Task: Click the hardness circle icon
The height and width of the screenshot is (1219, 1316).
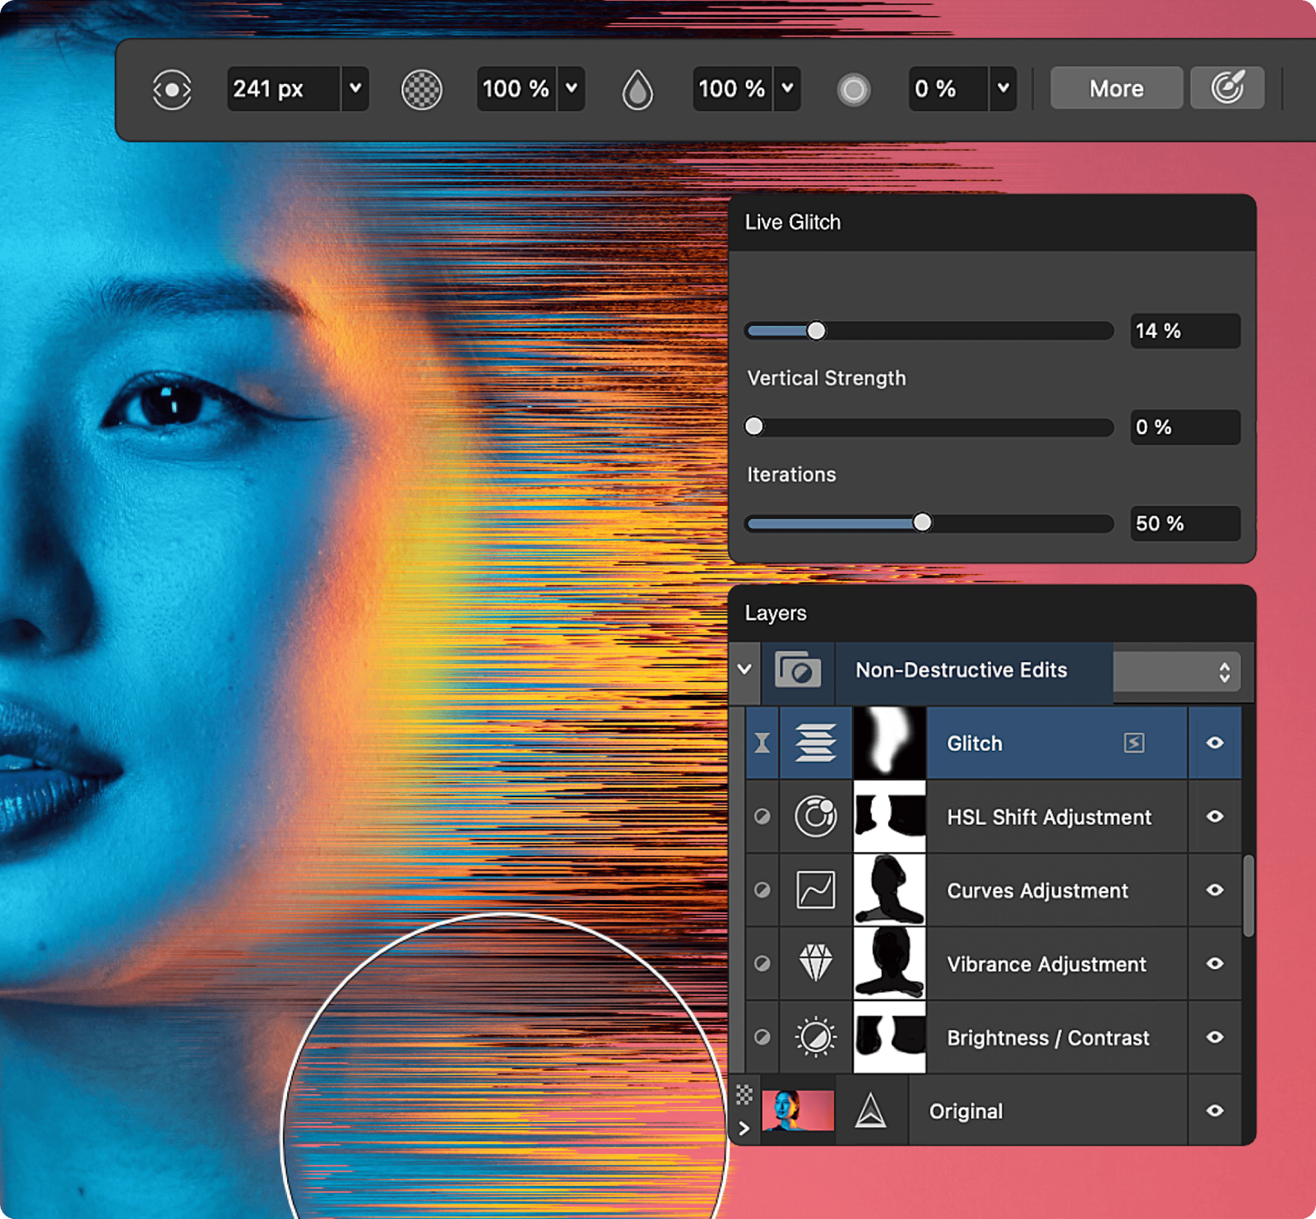Action: click(854, 89)
